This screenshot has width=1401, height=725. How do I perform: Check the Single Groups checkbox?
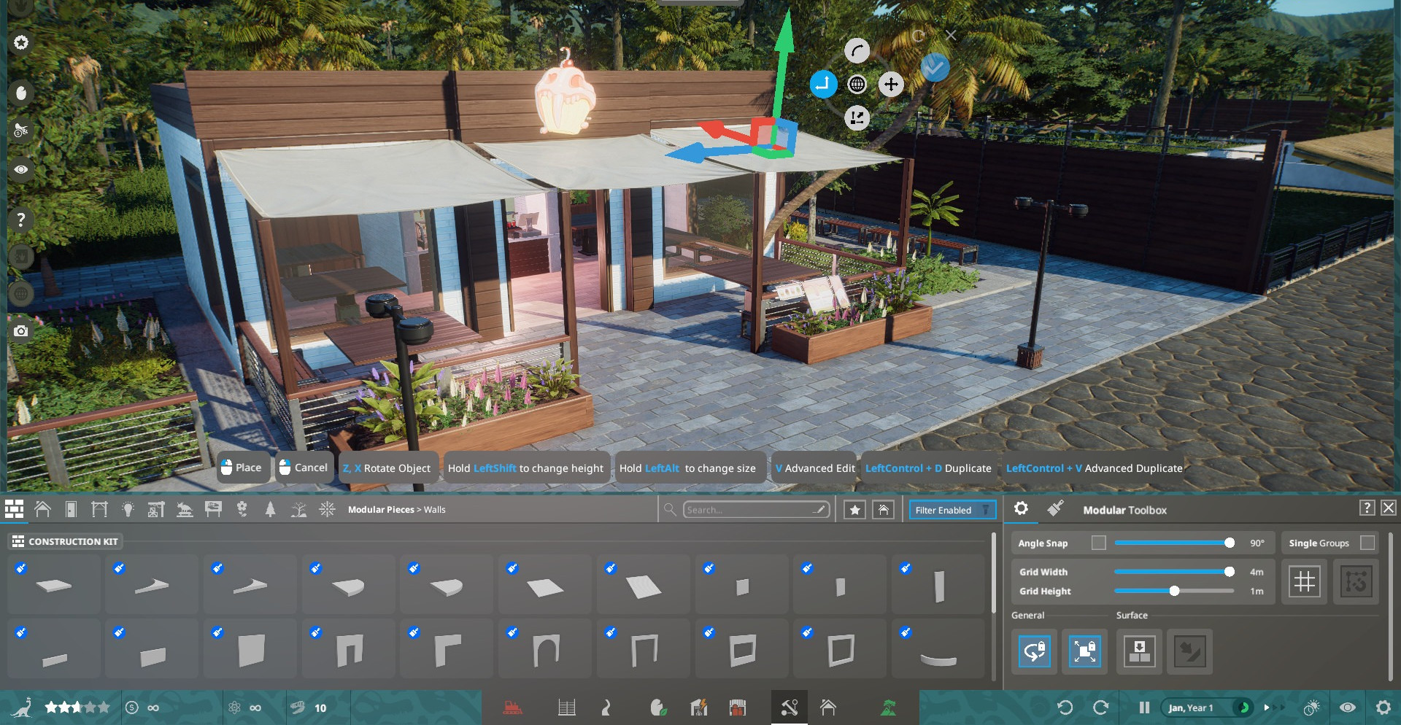pyautogui.click(x=1367, y=543)
